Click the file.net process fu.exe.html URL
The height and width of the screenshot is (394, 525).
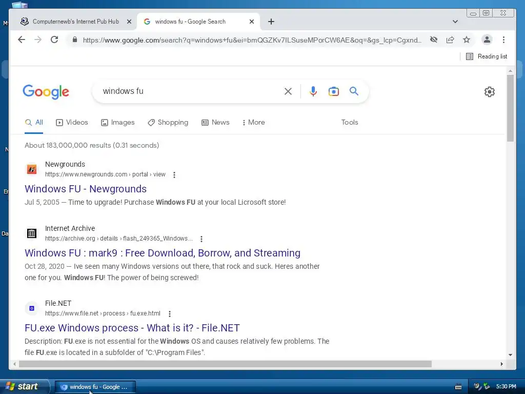pos(103,313)
